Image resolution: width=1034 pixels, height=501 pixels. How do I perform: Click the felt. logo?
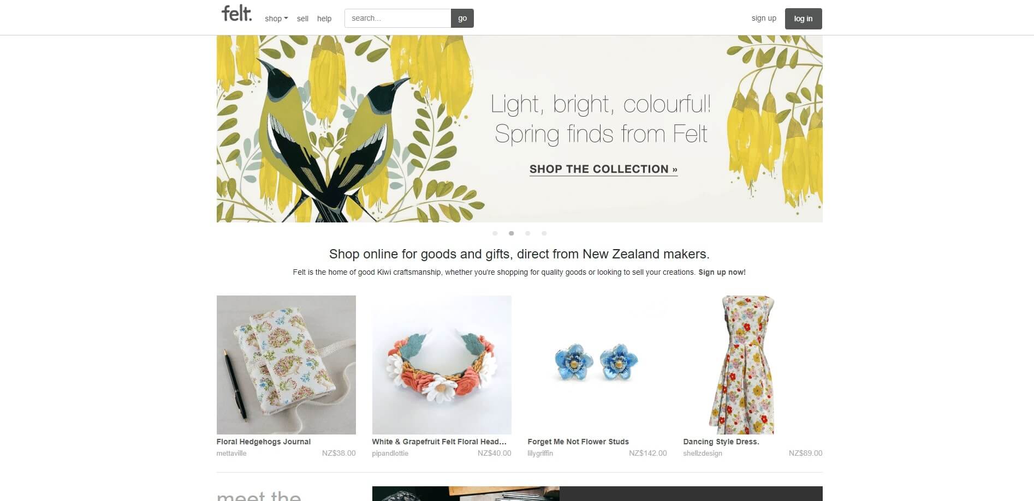237,14
